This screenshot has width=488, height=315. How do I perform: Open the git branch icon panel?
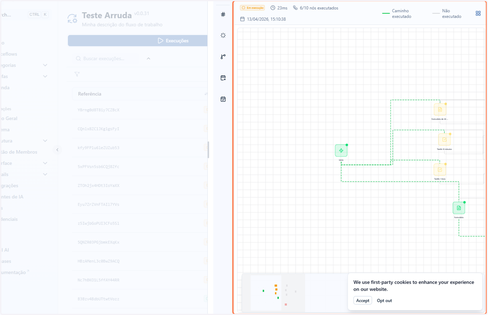pos(223,56)
